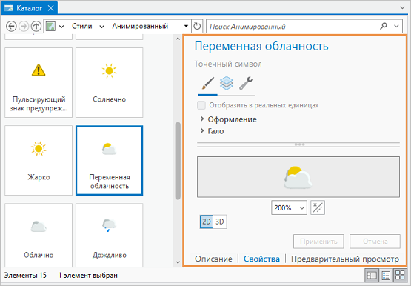Viewport: 411px width, 286px height.
Task: Open the pane options chevron at top right
Action: (x=402, y=8)
